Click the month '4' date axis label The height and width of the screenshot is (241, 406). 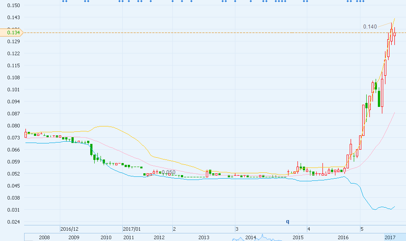[309, 229]
